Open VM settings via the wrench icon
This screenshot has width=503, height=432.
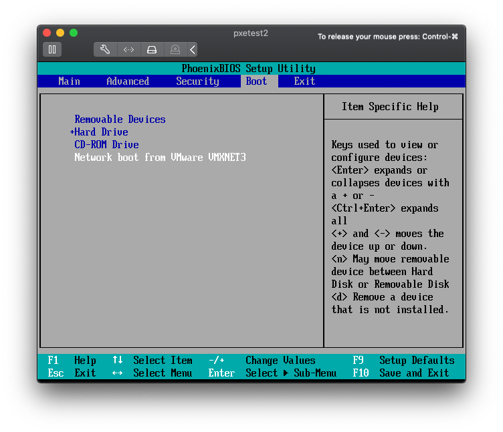coord(105,49)
